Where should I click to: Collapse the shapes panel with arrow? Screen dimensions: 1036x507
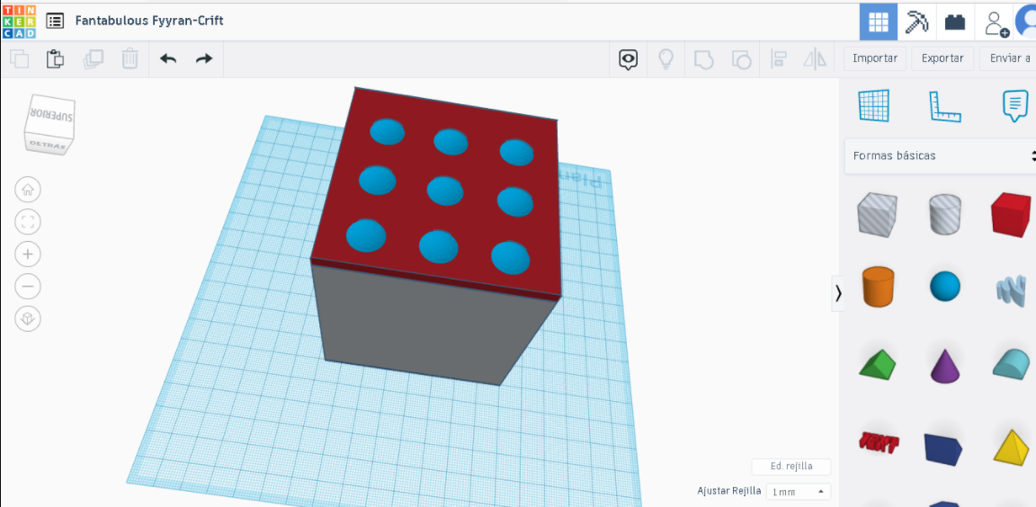tap(838, 293)
